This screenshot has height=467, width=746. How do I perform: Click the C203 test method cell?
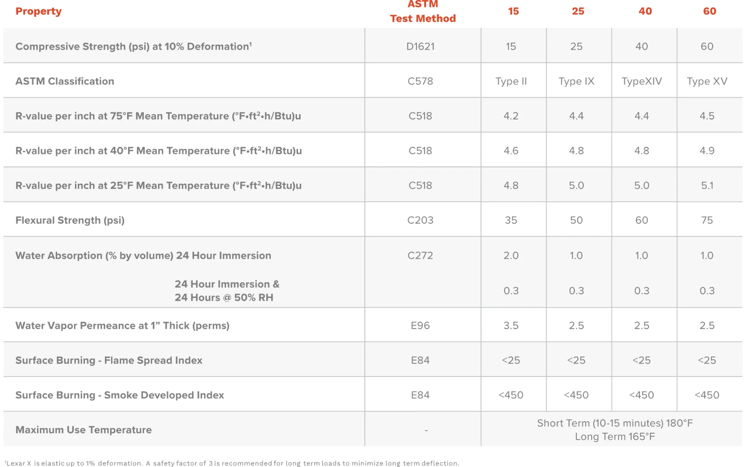point(420,220)
